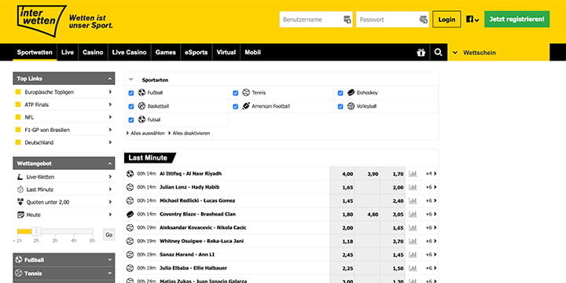566x283 pixels.
Task: Click hockey puck icon beside Coventry Blaze
Action: coord(130,215)
